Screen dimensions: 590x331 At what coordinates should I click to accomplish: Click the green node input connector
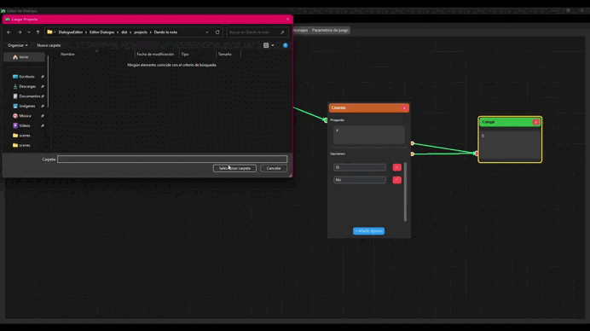tap(477, 154)
